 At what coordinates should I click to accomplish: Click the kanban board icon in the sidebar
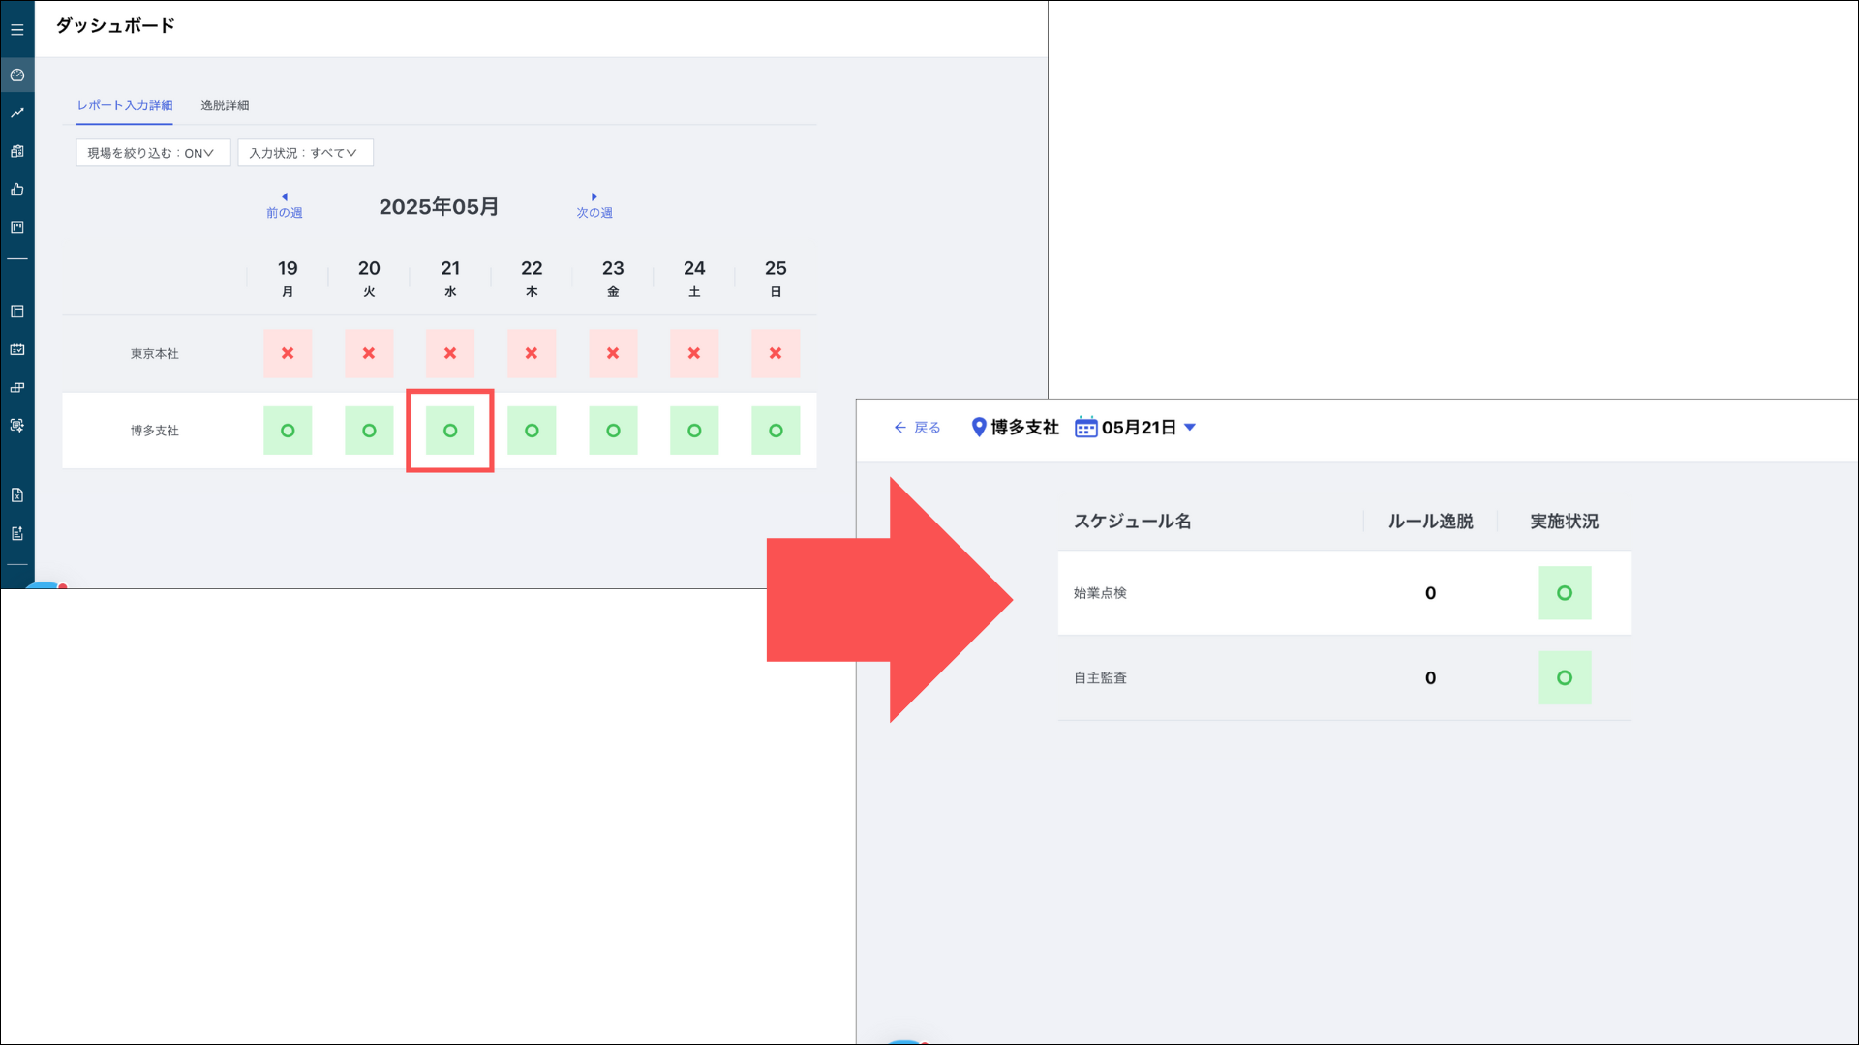click(17, 227)
